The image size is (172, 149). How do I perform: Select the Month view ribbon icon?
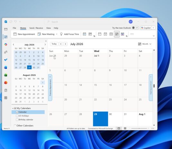tap(117, 34)
